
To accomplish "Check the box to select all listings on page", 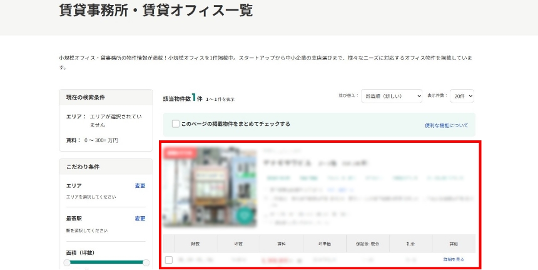I will (x=176, y=124).
